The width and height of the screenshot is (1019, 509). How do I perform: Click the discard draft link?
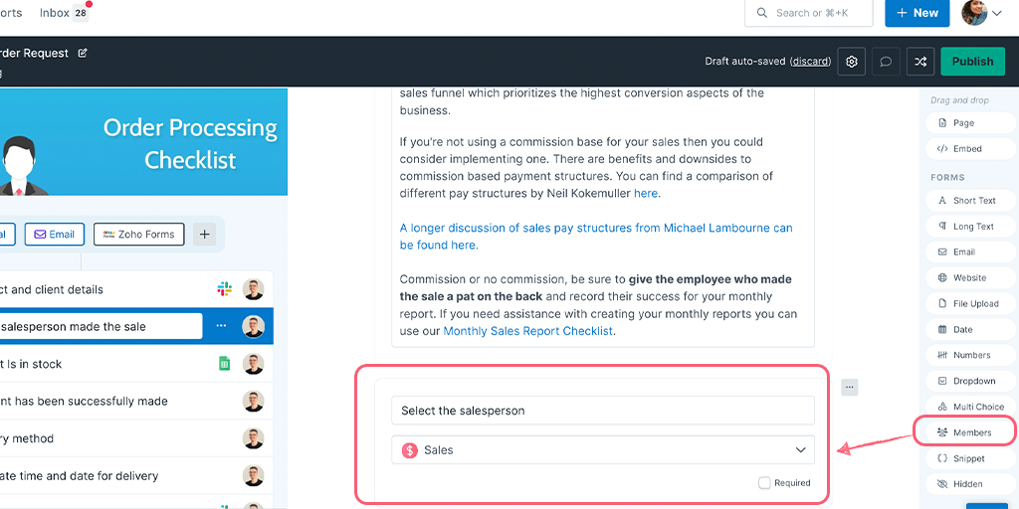coord(810,62)
